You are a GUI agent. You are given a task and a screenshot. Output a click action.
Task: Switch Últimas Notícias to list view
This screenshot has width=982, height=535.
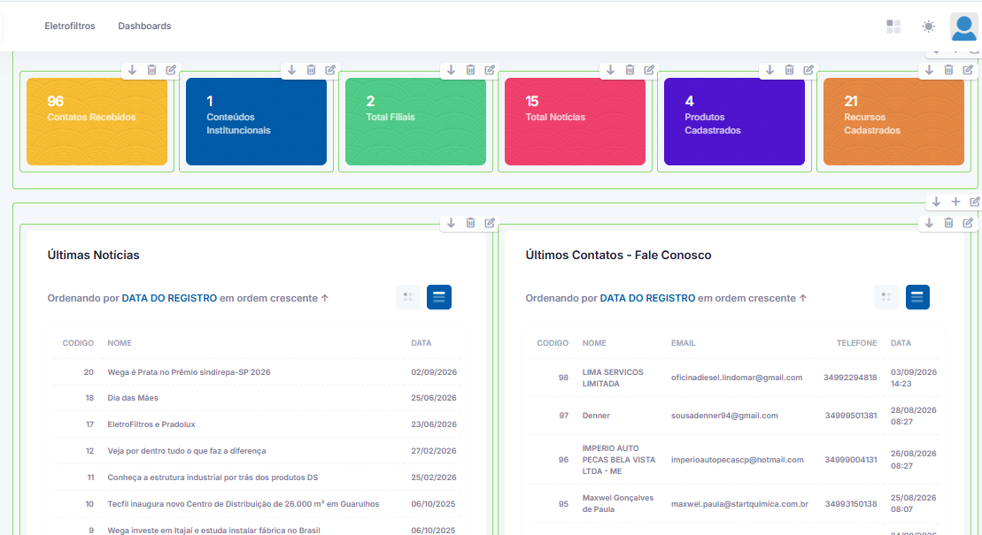coord(439,297)
